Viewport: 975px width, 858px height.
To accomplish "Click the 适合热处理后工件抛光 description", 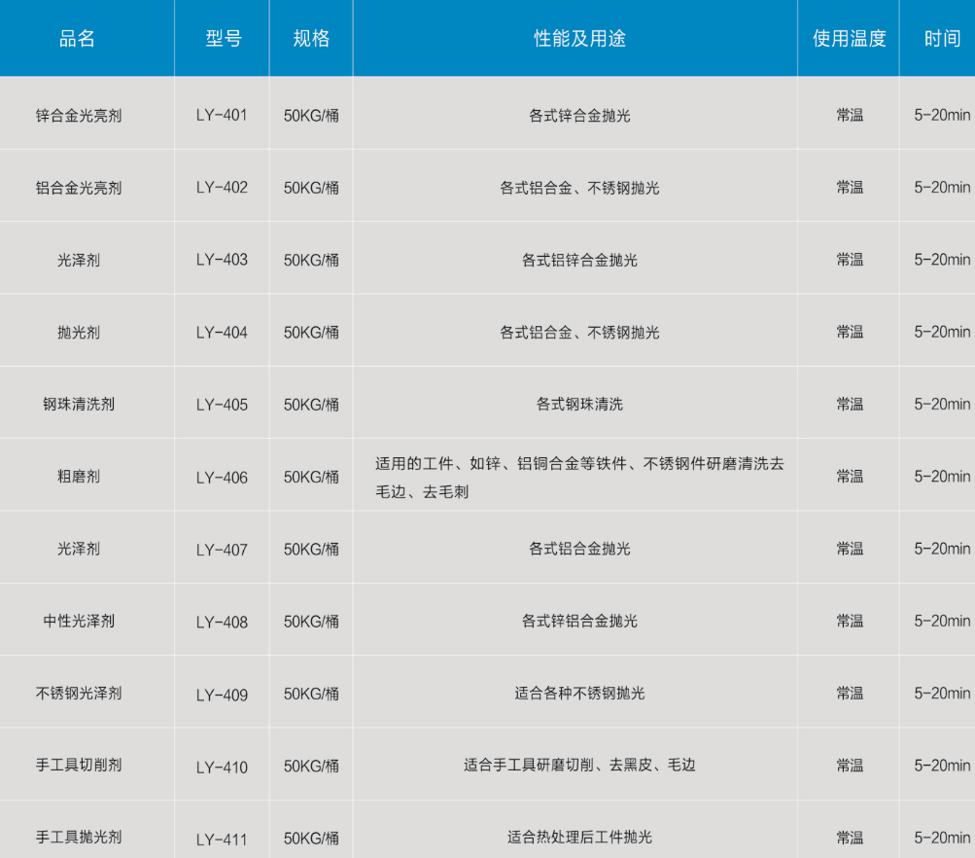I will click(x=579, y=838).
